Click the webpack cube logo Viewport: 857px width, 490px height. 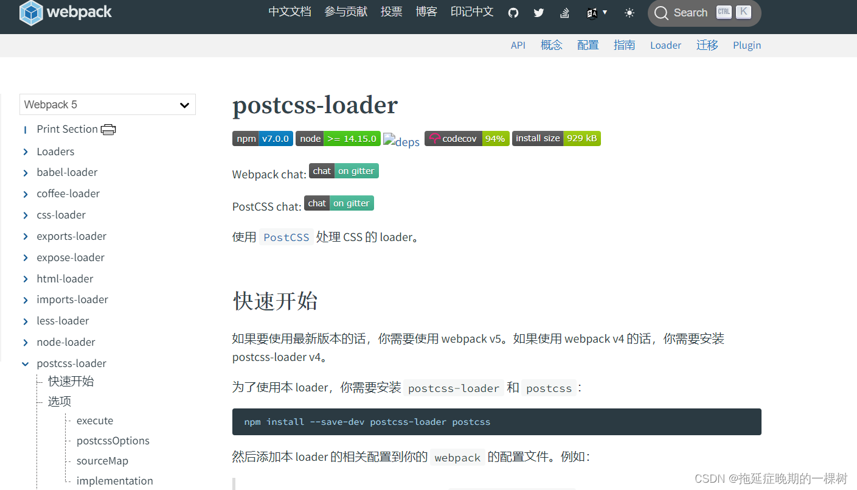pyautogui.click(x=30, y=12)
